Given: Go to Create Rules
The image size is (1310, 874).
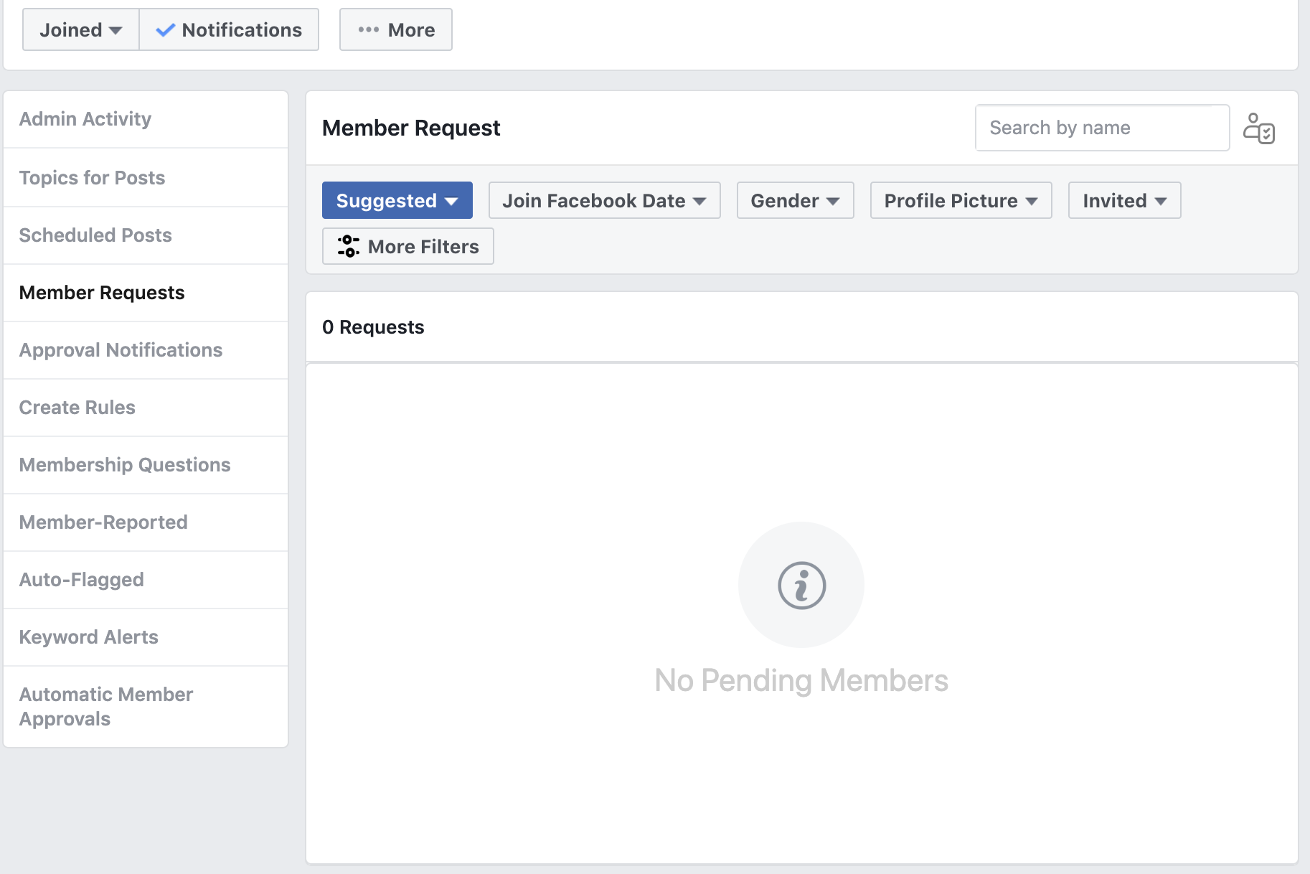Looking at the screenshot, I should [77, 407].
